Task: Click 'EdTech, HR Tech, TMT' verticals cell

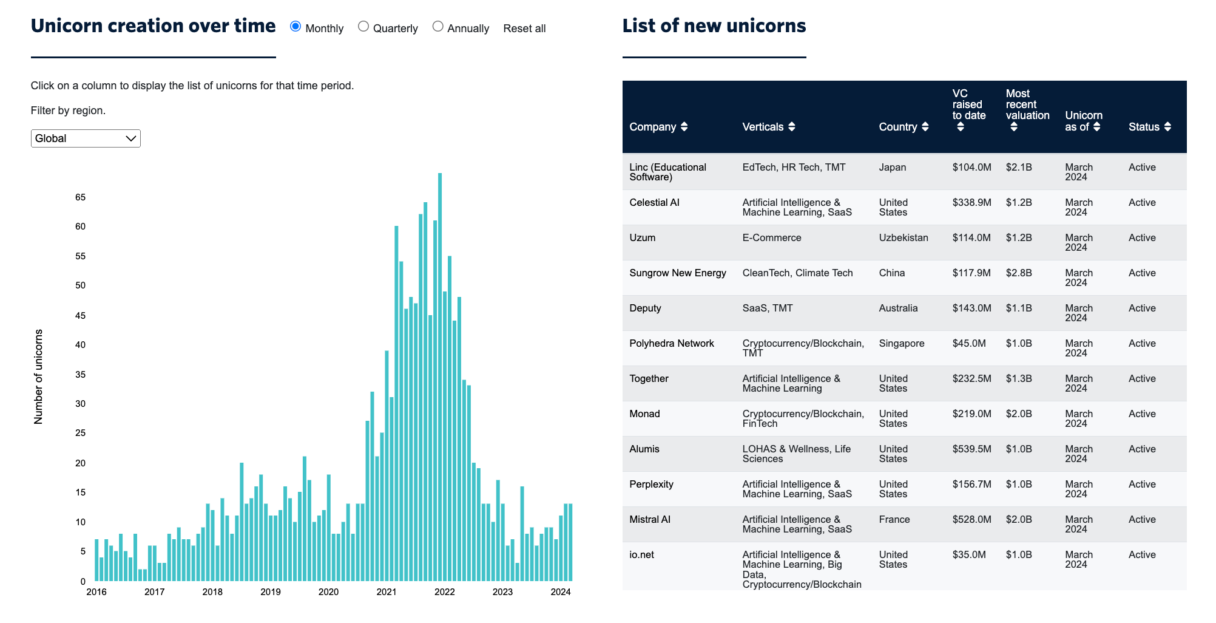Action: (x=794, y=168)
